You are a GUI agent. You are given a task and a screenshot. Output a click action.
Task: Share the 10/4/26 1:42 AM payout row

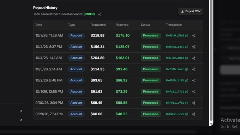click(194, 58)
